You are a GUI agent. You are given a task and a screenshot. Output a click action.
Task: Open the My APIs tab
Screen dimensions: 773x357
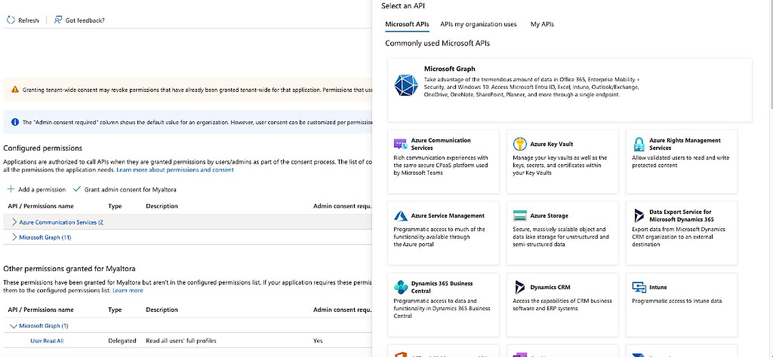542,24
